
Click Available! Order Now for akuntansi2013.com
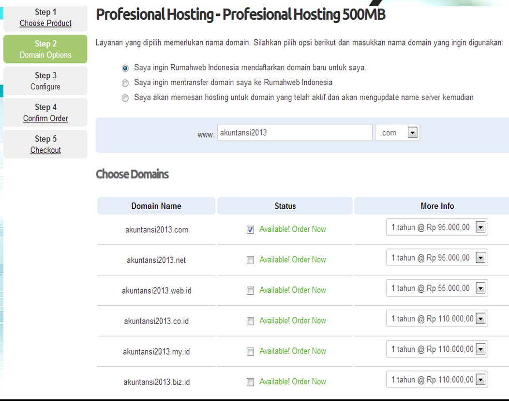[x=292, y=229]
